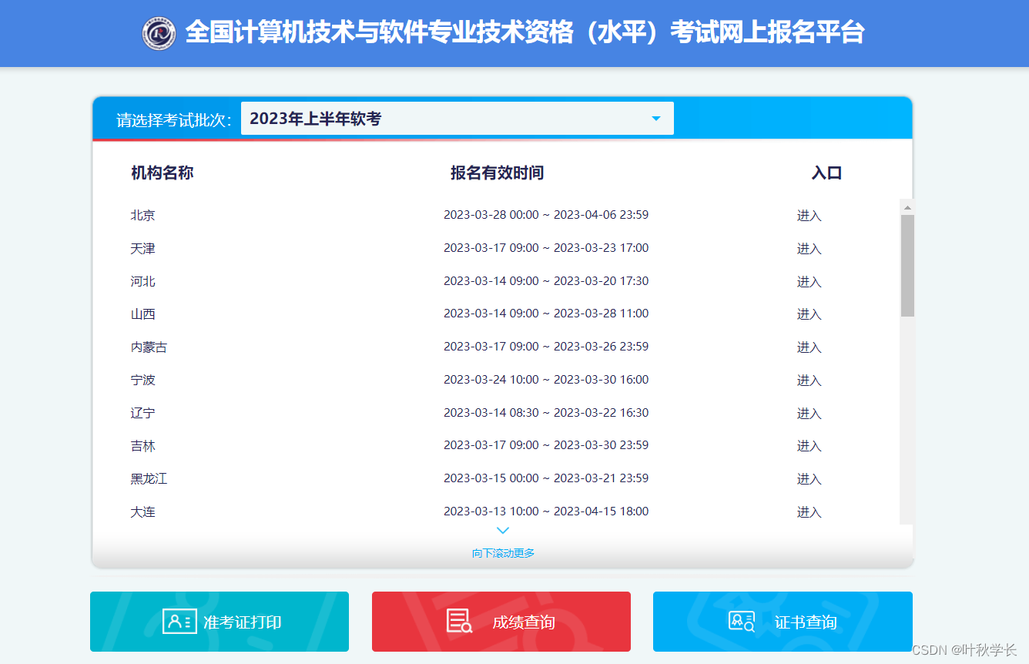Select the 天津 institution name
The height and width of the screenshot is (664, 1029).
[x=143, y=249]
